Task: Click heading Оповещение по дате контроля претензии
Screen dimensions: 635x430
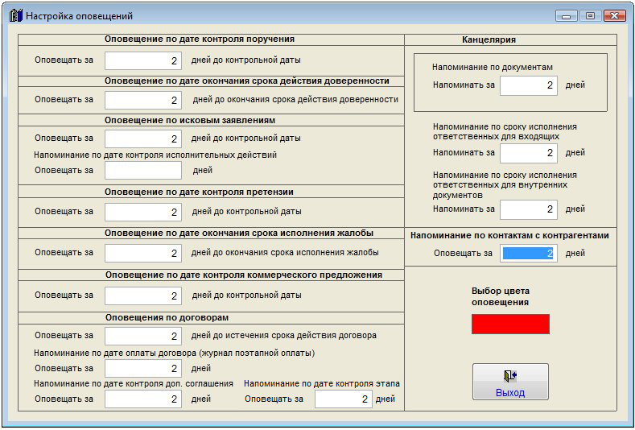Action: tap(199, 192)
